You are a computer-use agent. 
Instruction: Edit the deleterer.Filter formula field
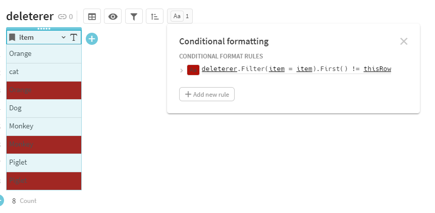pos(296,69)
